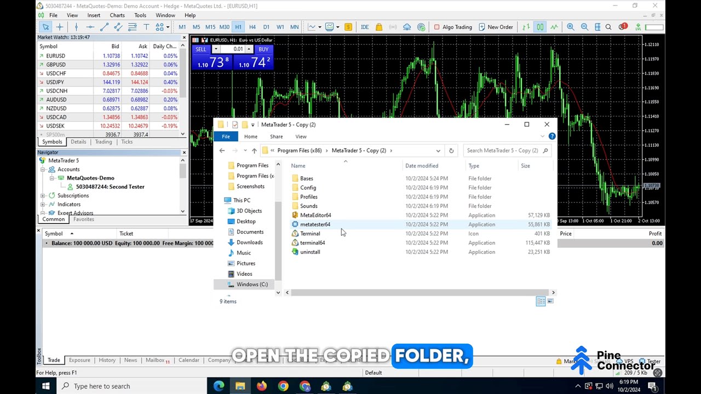701x394 pixels.
Task: Click New Order button
Action: pos(496,27)
